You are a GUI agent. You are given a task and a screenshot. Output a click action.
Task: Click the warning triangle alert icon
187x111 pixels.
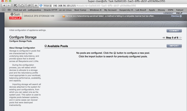(x=64, y=16)
